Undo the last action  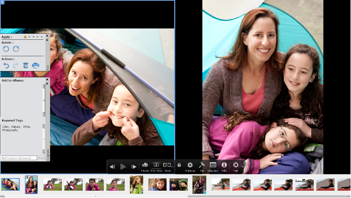[x=6, y=65]
